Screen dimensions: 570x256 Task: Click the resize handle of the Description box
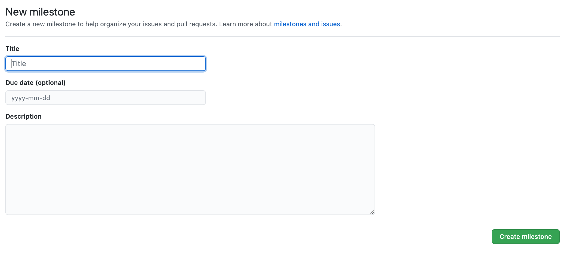(372, 212)
